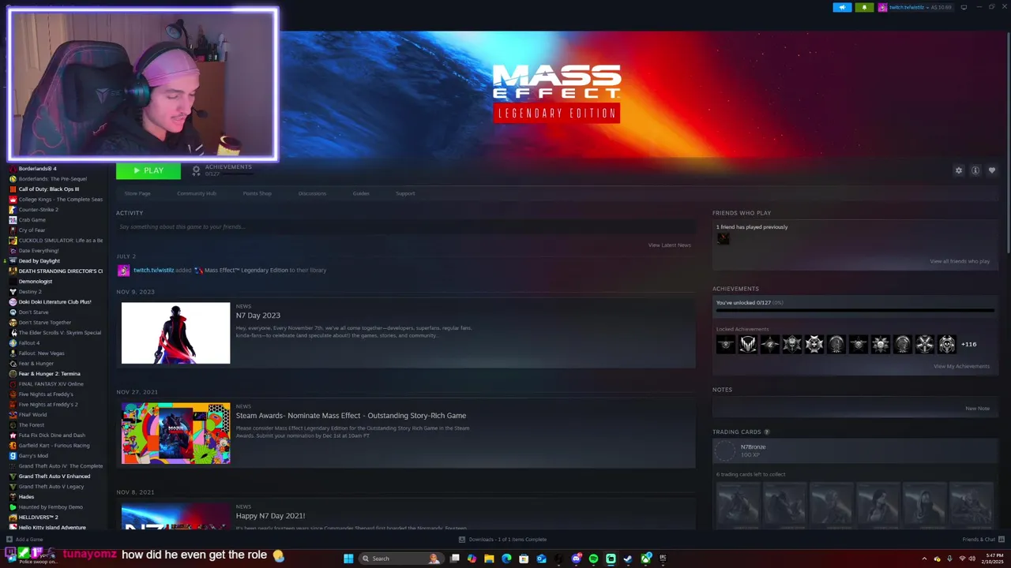Open the game settings gear icon

pos(959,170)
